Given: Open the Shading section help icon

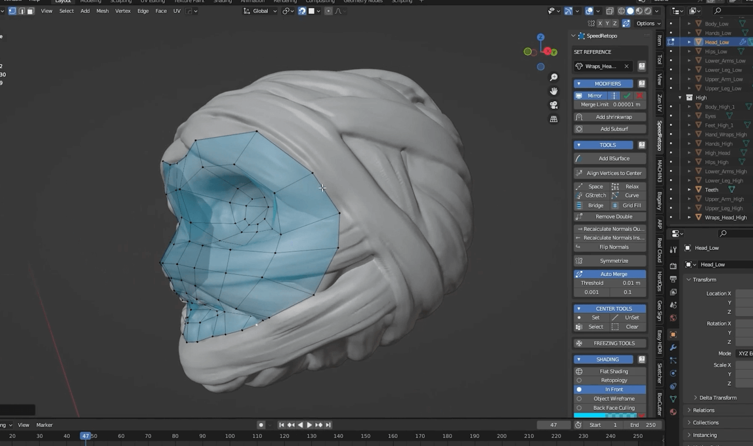Looking at the screenshot, I should pos(642,359).
